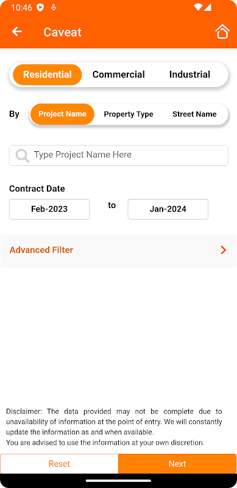
Task: Click the magnifier search icon
Action: [x=23, y=156]
